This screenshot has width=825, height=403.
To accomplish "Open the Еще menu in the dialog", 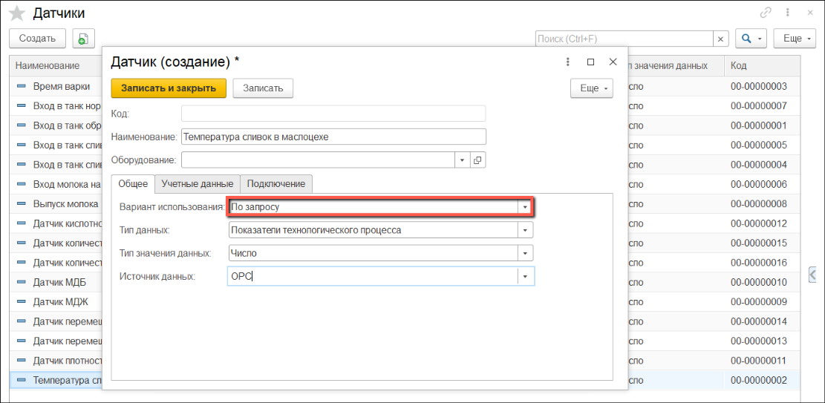I will pos(591,88).
